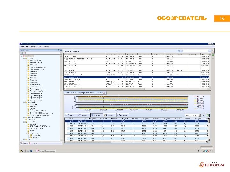This screenshot has height=172, width=230.
Task: Switch to the Системные data tab
Action: (x=123, y=115)
